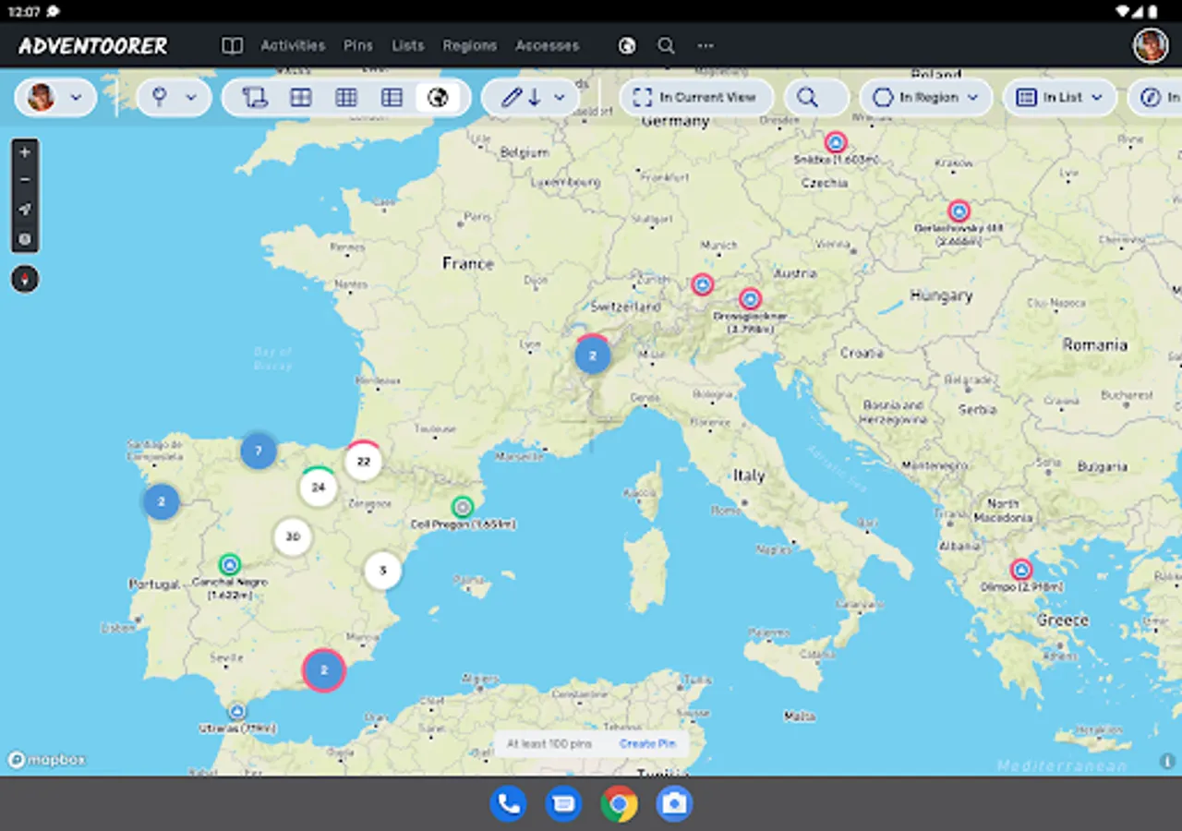
Task: Open the Phone app in the dock
Action: 508,803
